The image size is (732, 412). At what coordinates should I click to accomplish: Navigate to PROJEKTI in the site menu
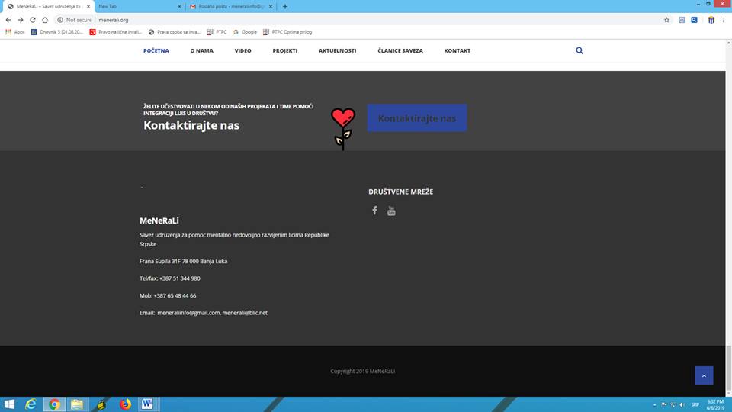point(285,51)
